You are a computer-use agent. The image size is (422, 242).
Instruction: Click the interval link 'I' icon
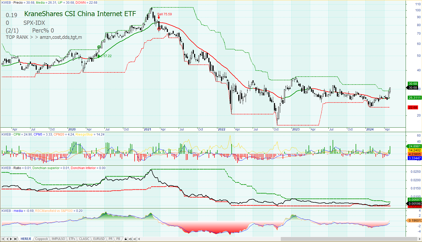[135, 239]
